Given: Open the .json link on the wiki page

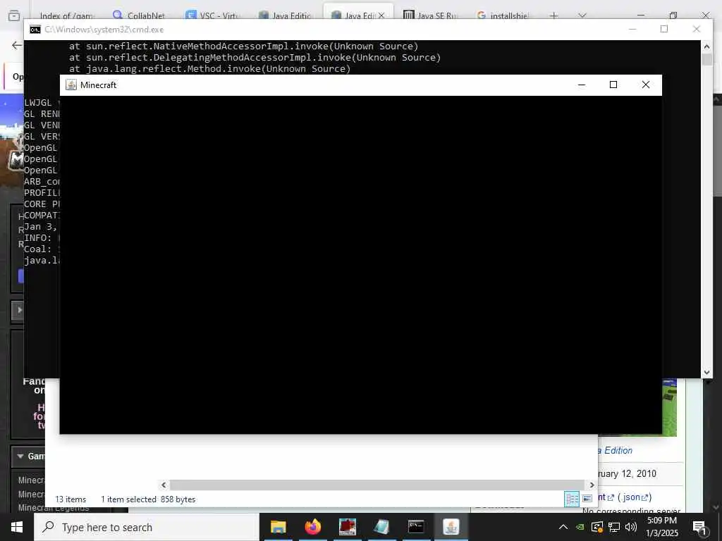Looking at the screenshot, I should tap(635, 497).
